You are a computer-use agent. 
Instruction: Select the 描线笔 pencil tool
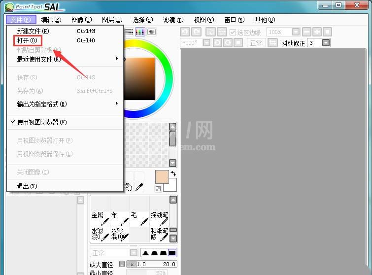coord(159,218)
